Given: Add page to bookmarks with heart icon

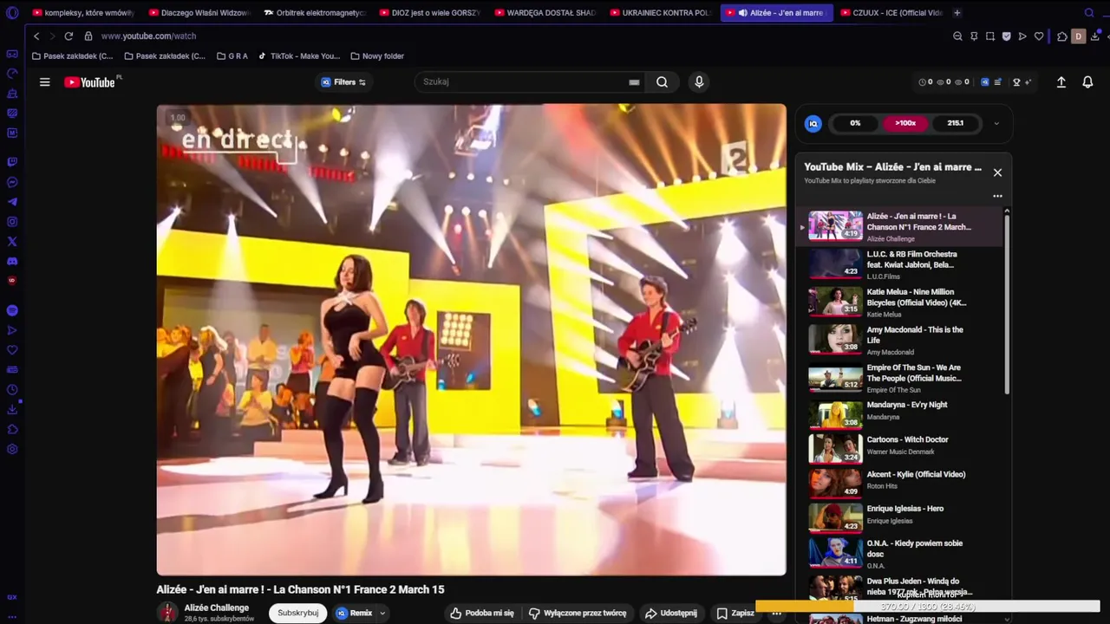Looking at the screenshot, I should click(1039, 36).
